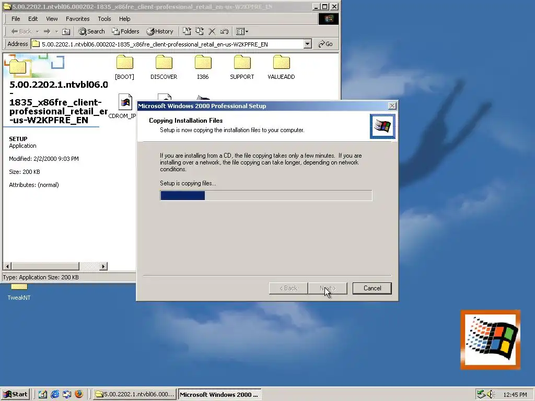
Task: Select the VALUEADD folder
Action: pos(281,67)
